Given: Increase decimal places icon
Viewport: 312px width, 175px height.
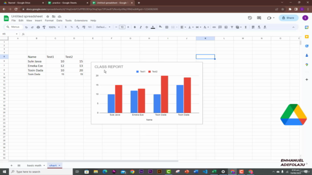Looking at the screenshot, I should [83, 27].
